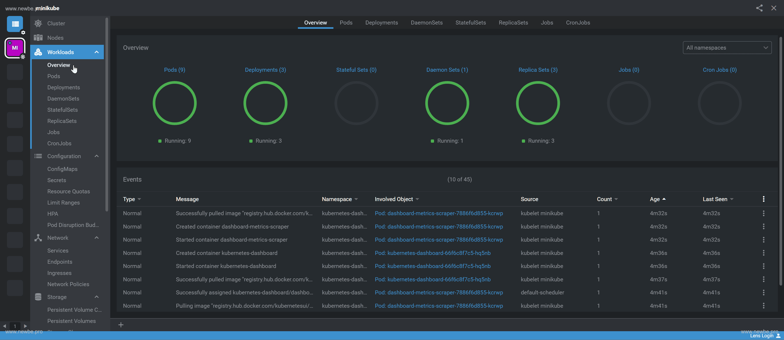The width and height of the screenshot is (784, 340).
Task: Click the Network section icon
Action: coord(38,238)
